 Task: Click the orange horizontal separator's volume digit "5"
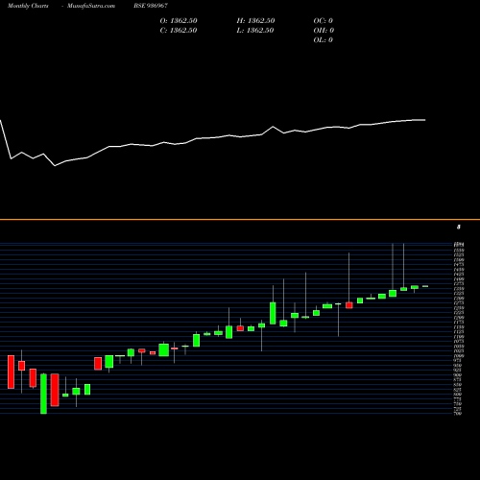click(x=459, y=227)
